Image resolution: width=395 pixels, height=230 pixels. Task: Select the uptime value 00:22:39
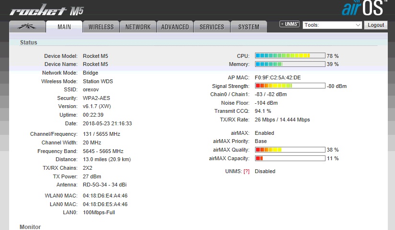(x=93, y=115)
